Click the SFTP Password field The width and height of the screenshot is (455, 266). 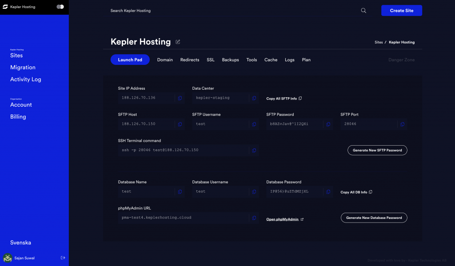295,124
